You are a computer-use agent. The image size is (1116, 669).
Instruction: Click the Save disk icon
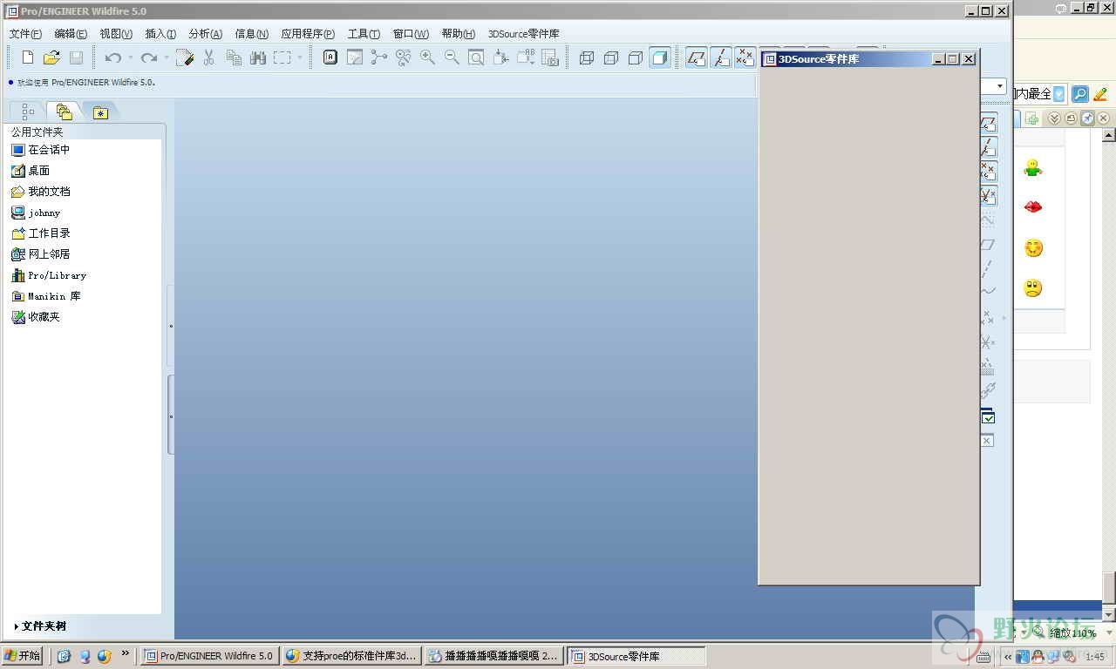click(x=76, y=57)
